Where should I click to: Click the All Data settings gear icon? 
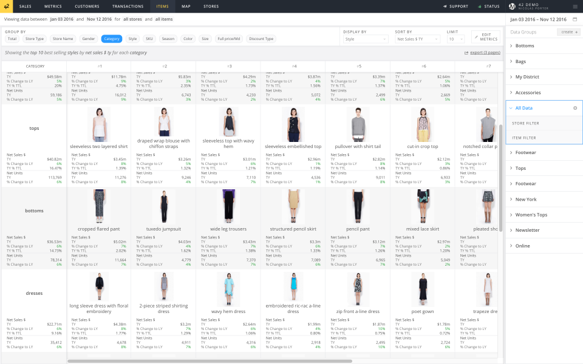pos(575,108)
